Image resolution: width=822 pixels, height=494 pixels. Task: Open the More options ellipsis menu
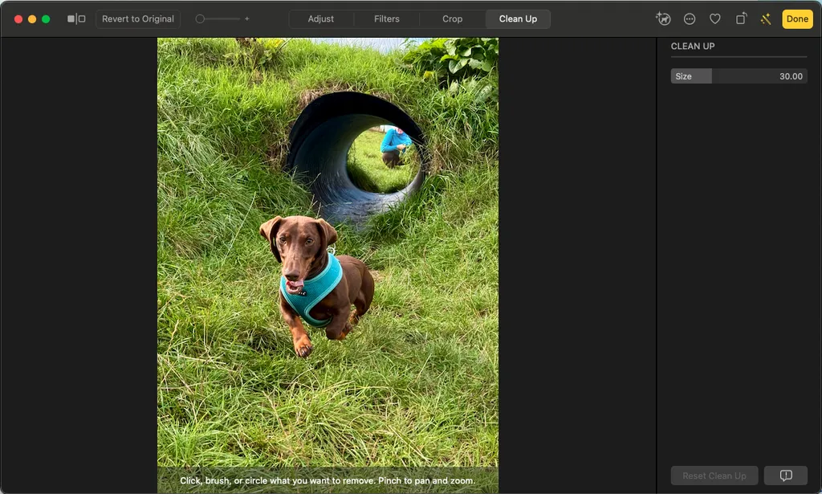(690, 18)
